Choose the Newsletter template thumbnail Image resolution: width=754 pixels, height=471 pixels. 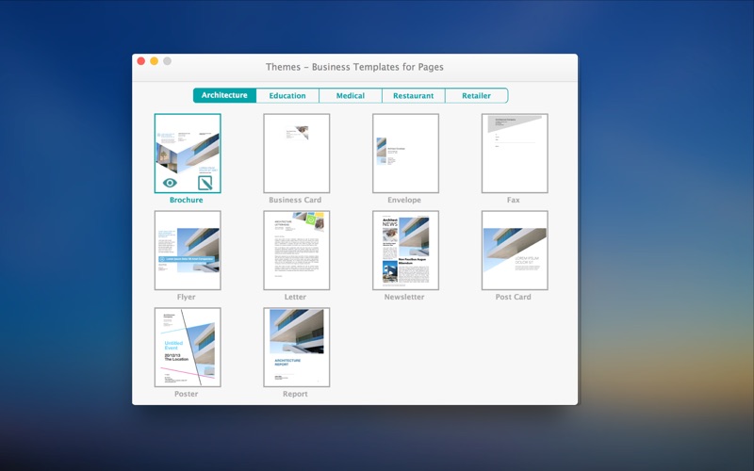tap(406, 251)
